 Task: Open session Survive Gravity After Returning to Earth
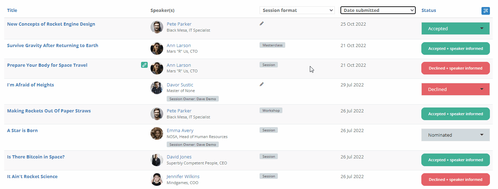click(x=52, y=45)
